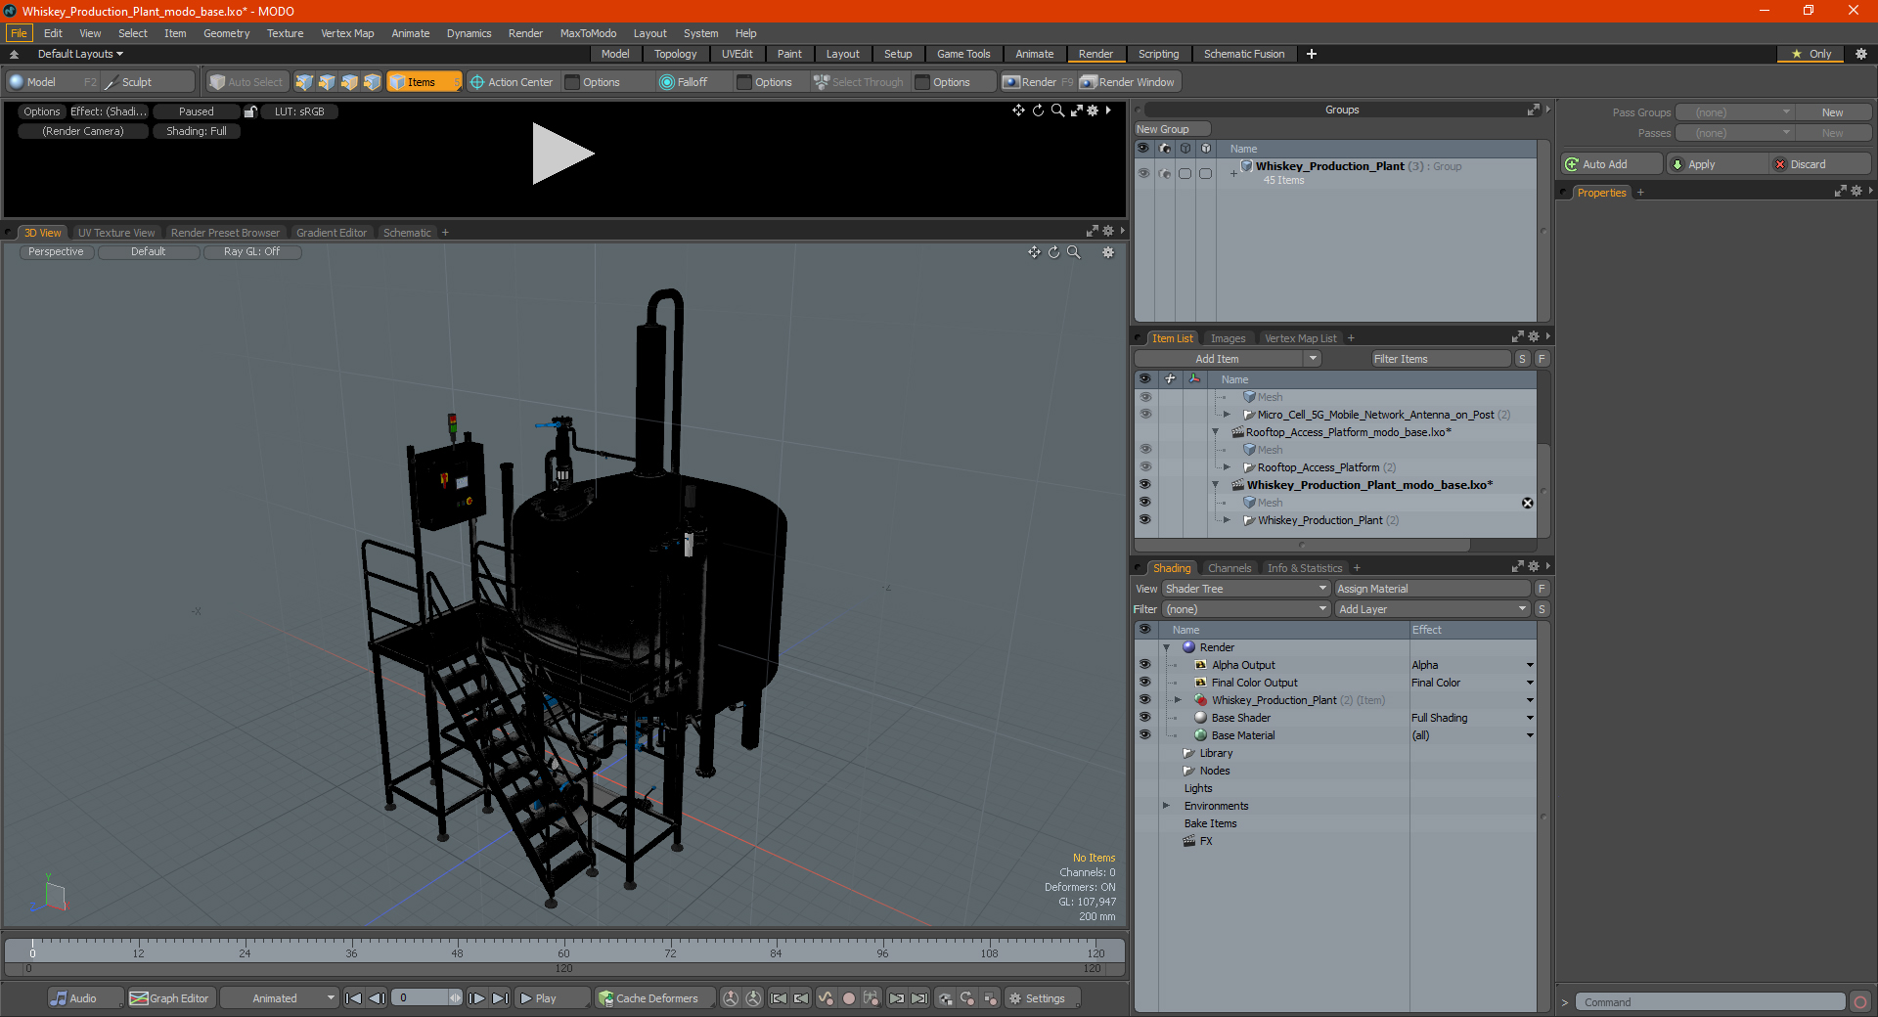1878x1017 pixels.
Task: Toggle visibility of Alpha Output layer
Action: click(x=1144, y=665)
